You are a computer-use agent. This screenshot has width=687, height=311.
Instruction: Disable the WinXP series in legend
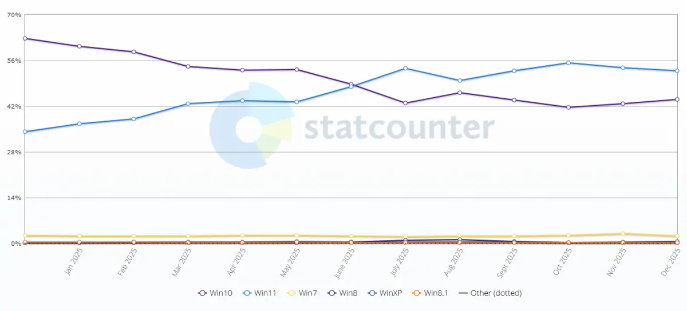(386, 293)
